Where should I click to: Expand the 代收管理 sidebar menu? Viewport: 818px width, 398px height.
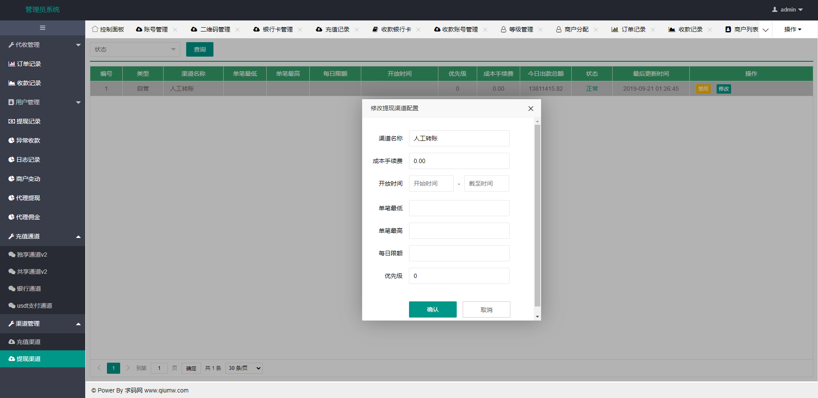(43, 45)
